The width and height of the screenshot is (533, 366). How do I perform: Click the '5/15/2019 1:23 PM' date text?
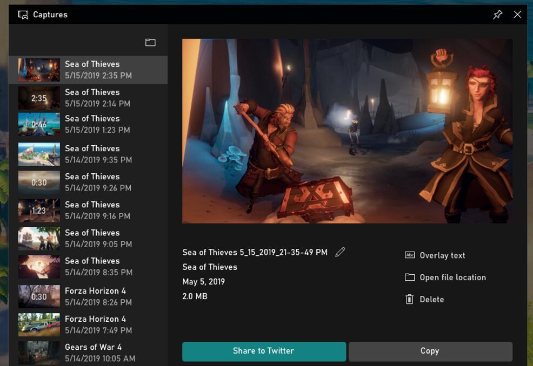(97, 130)
